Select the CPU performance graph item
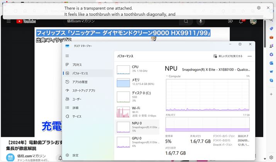Screen dimensions: 276x162 click(137, 69)
